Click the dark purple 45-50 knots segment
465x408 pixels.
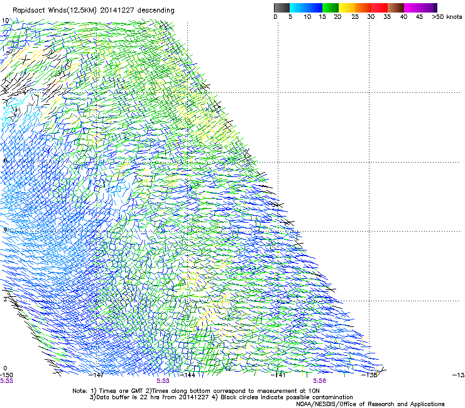click(x=429, y=8)
